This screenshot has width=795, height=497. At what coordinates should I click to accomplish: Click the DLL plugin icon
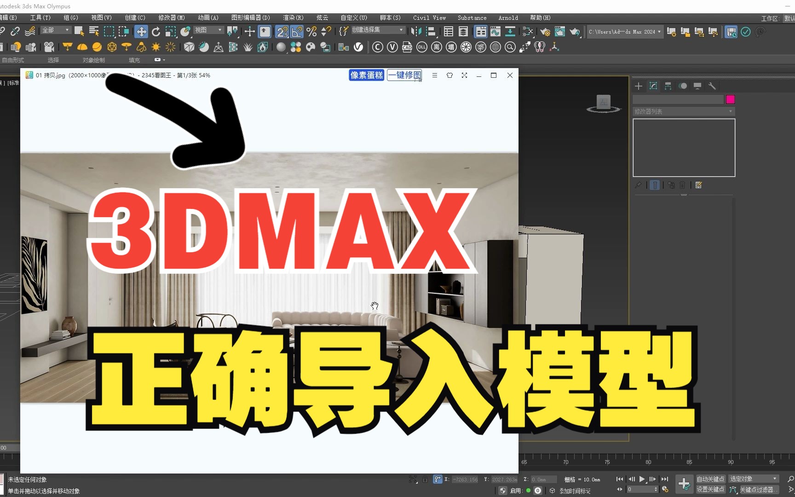click(x=422, y=47)
